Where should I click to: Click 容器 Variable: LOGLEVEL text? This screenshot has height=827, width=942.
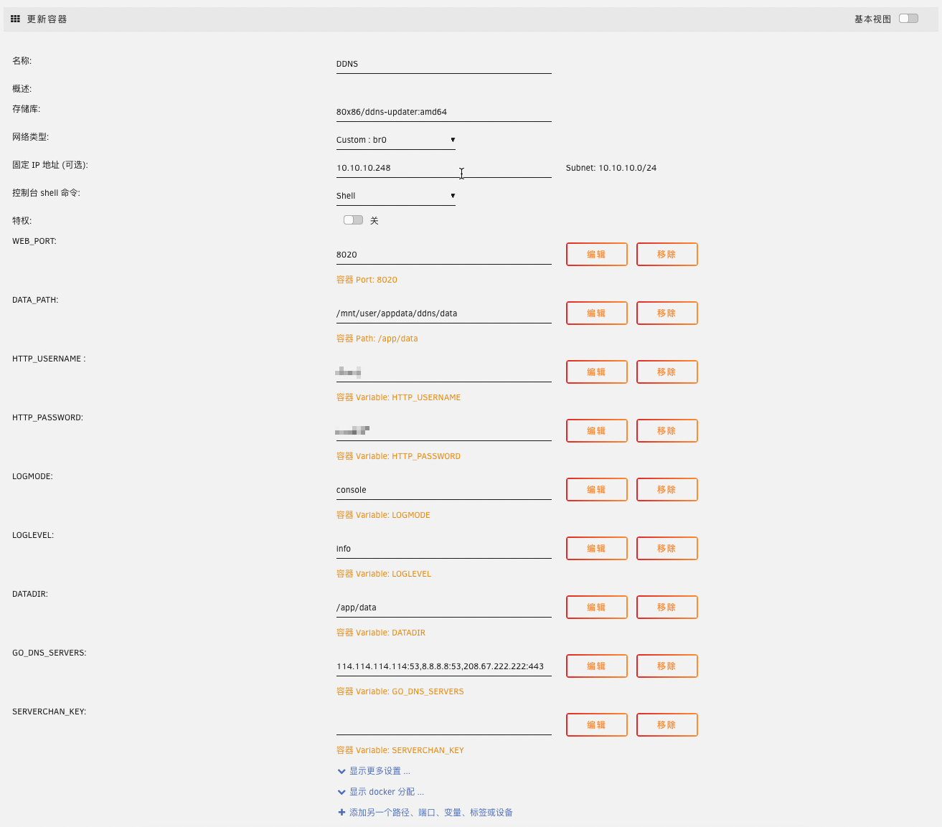(384, 574)
